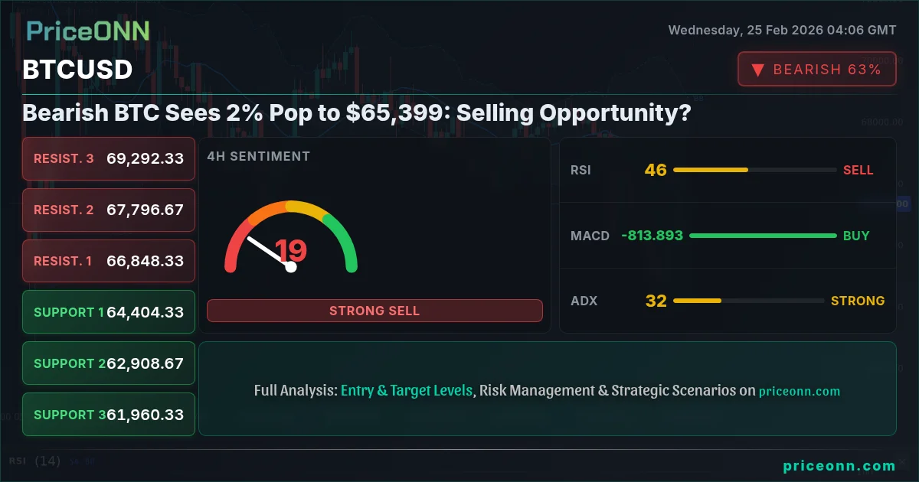Screen dimensions: 919x482
Task: Select the SUPPORT 1 level card
Action: 109,312
